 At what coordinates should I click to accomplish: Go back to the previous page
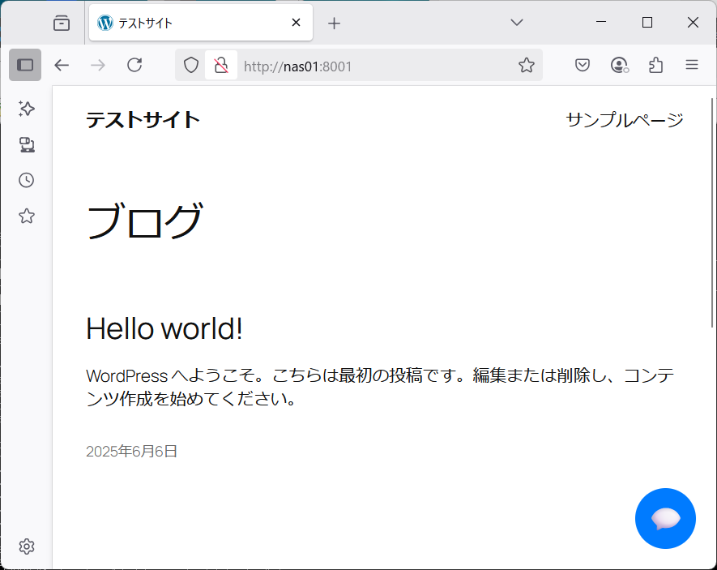[x=62, y=66]
